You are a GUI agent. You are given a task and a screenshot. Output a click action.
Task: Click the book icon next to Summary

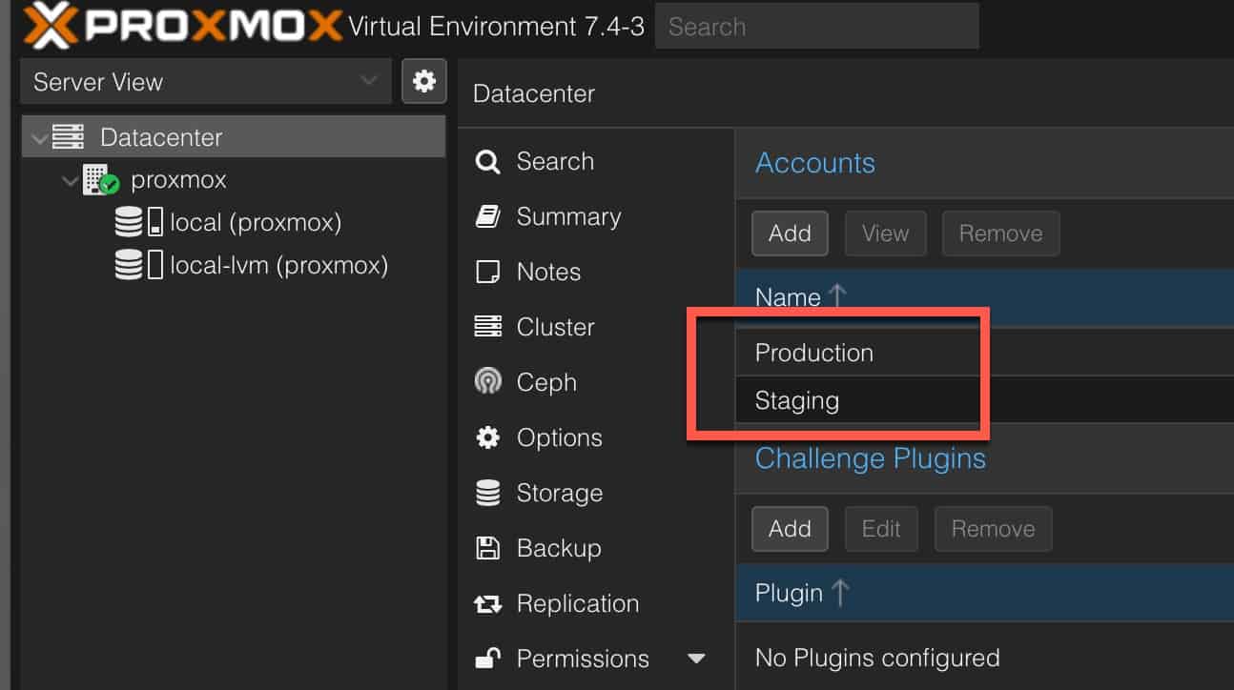(x=487, y=217)
